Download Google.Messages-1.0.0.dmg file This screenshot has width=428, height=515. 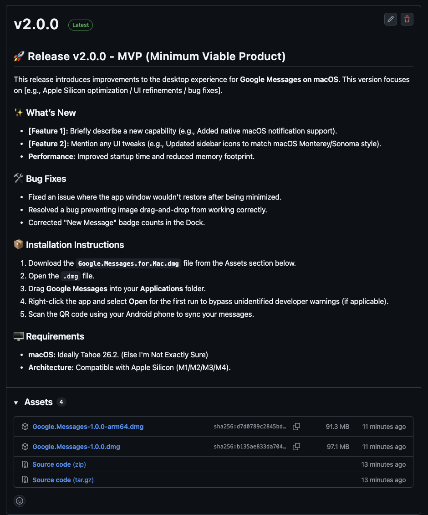pyautogui.click(x=76, y=447)
